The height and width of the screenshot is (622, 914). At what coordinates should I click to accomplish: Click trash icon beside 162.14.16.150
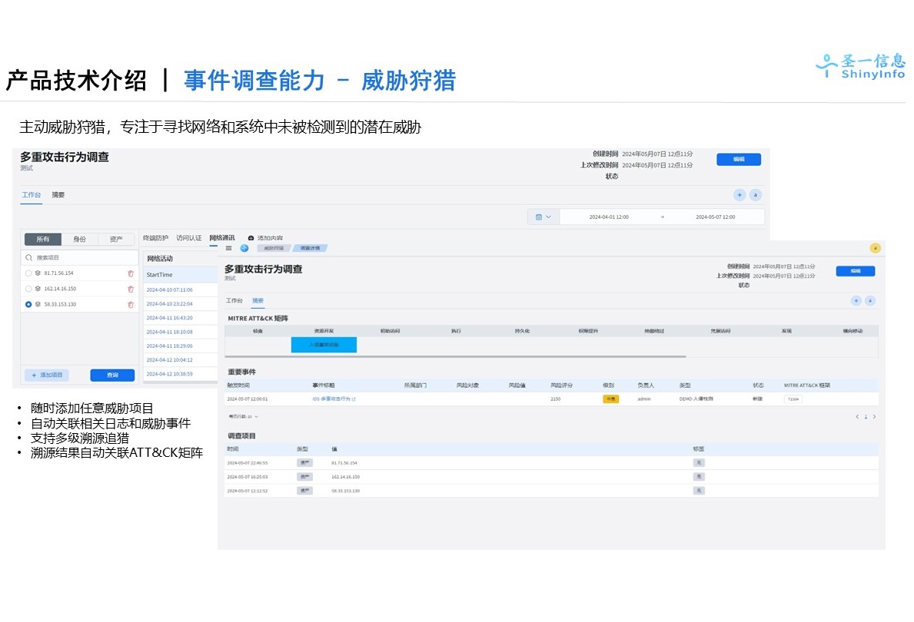[131, 289]
